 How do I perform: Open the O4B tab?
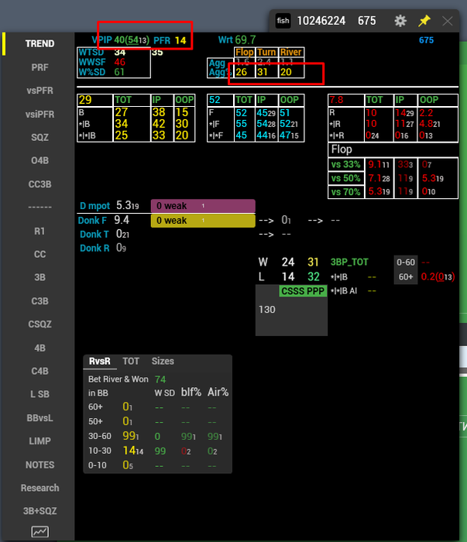click(39, 160)
